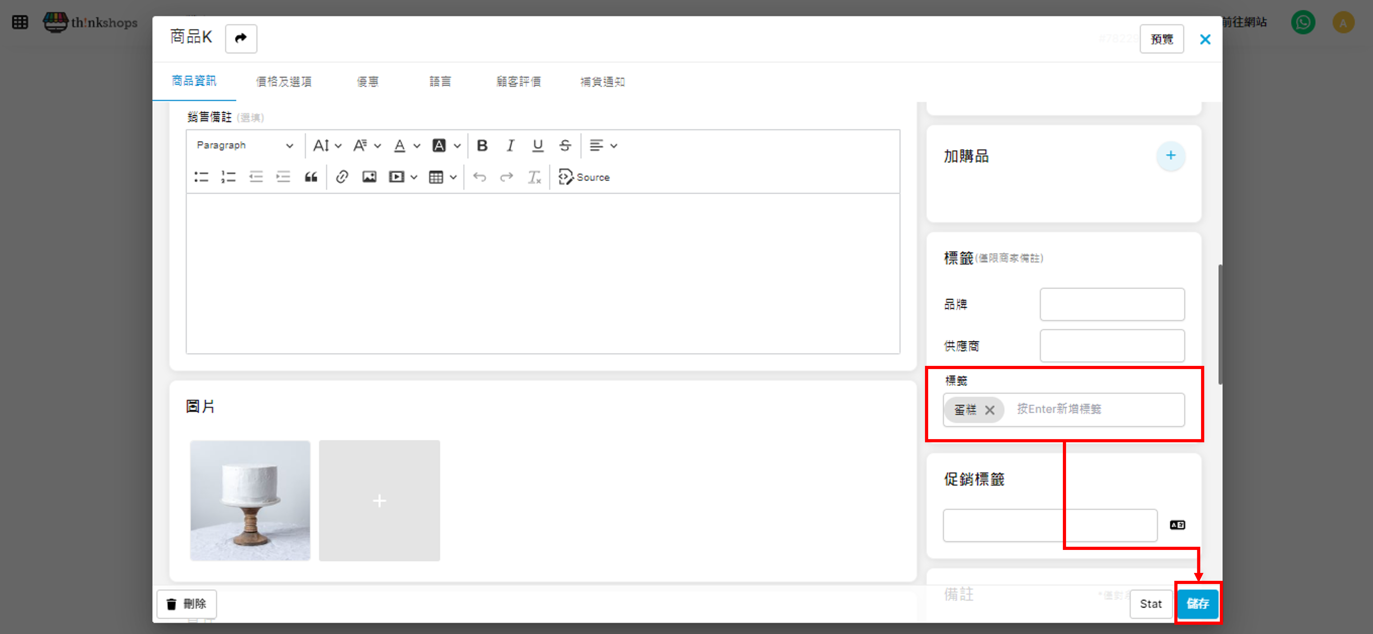This screenshot has width=1373, height=634.
Task: Open the Paragraph style dropdown
Action: 244,146
